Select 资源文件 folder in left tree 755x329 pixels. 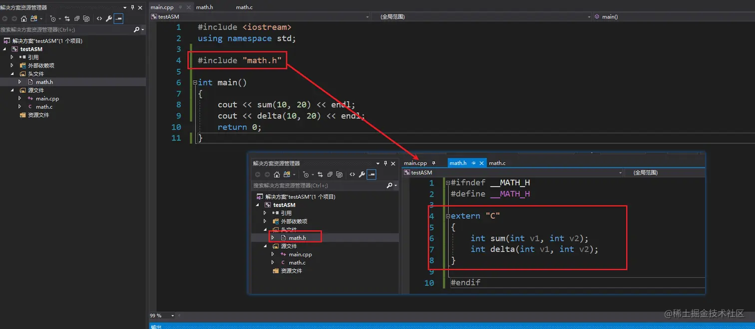[x=38, y=115]
